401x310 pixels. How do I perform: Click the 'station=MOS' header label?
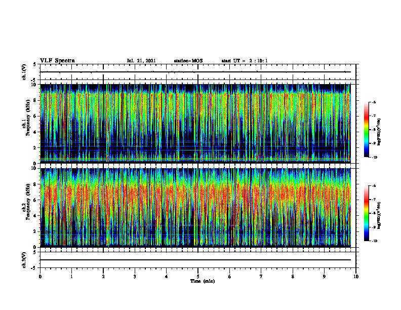click(188, 61)
